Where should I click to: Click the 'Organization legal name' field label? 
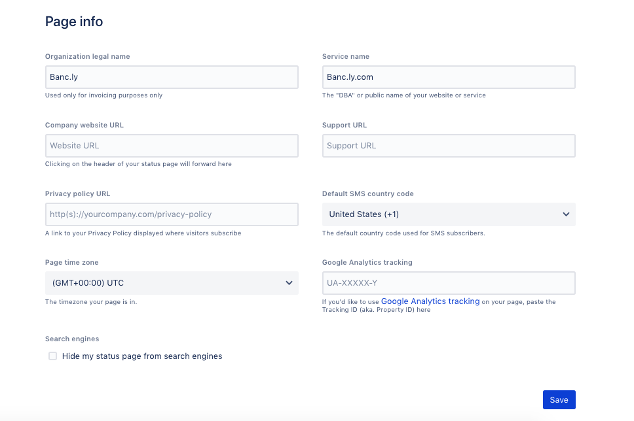click(87, 57)
